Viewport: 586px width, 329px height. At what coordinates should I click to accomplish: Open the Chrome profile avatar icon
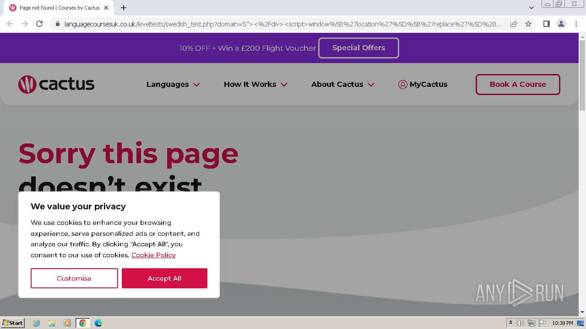pyautogui.click(x=561, y=24)
